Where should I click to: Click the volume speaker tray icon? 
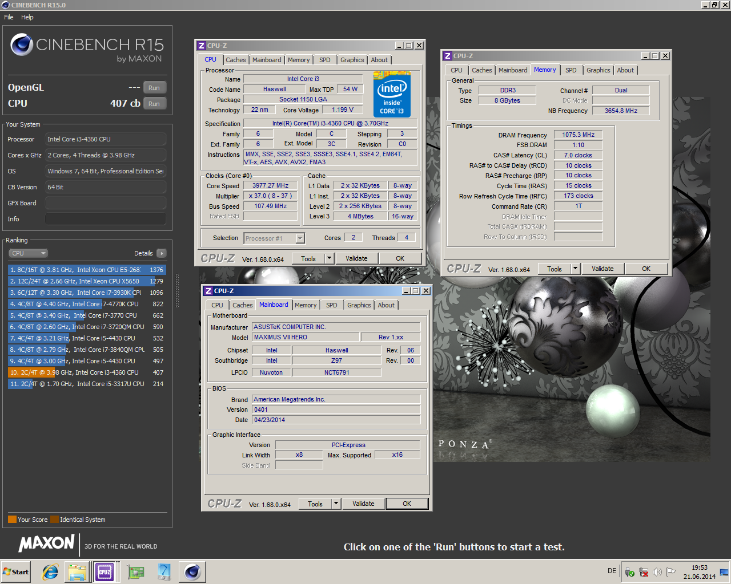[657, 572]
